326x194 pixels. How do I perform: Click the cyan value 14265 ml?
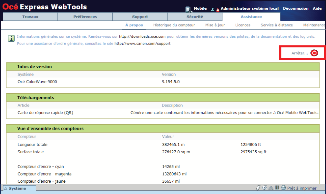point(171,166)
